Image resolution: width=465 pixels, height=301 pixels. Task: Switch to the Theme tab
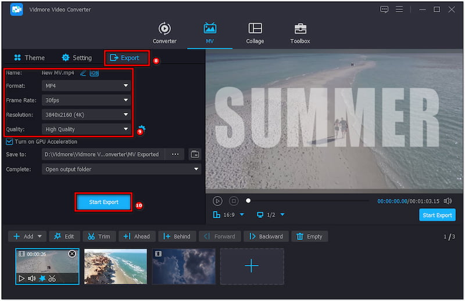pyautogui.click(x=29, y=58)
